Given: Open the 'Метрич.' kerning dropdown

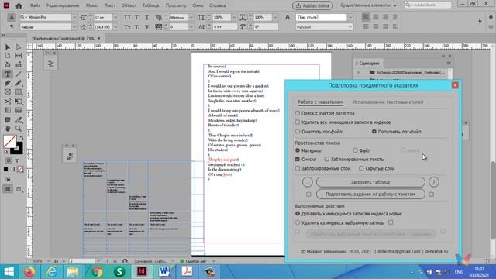Looking at the screenshot, I should 191,17.
